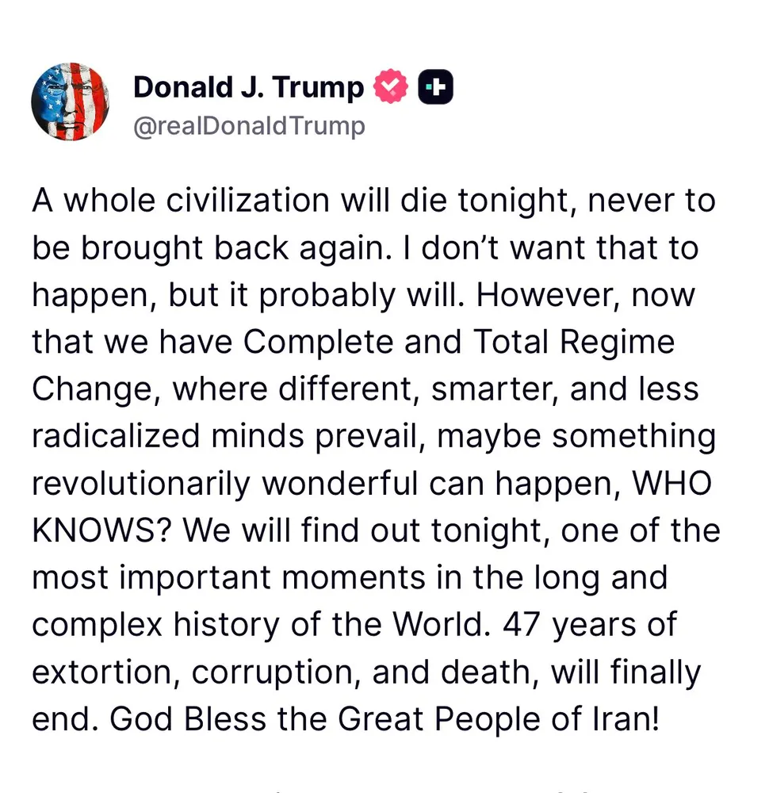Click the phrase "most important moments"

click(x=229, y=578)
